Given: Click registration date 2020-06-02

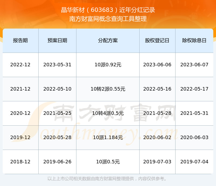Looking at the screenshot, I should point(157,137).
